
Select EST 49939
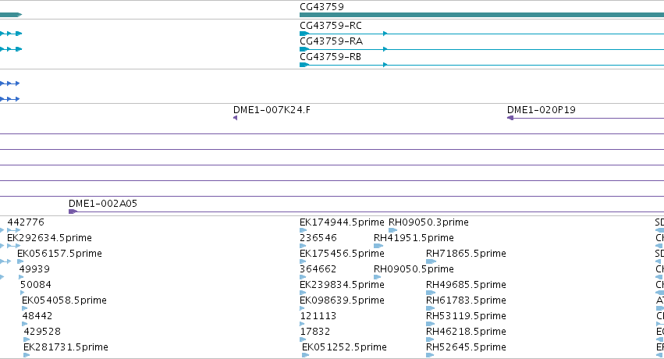pyautogui.click(x=34, y=269)
